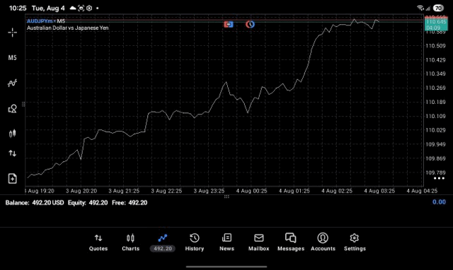This screenshot has width=453, height=270.
Task: Open Messages chat icon
Action: pos(291,242)
